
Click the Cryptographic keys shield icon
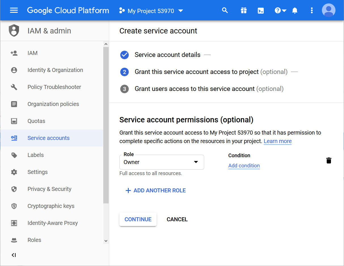(x=14, y=206)
